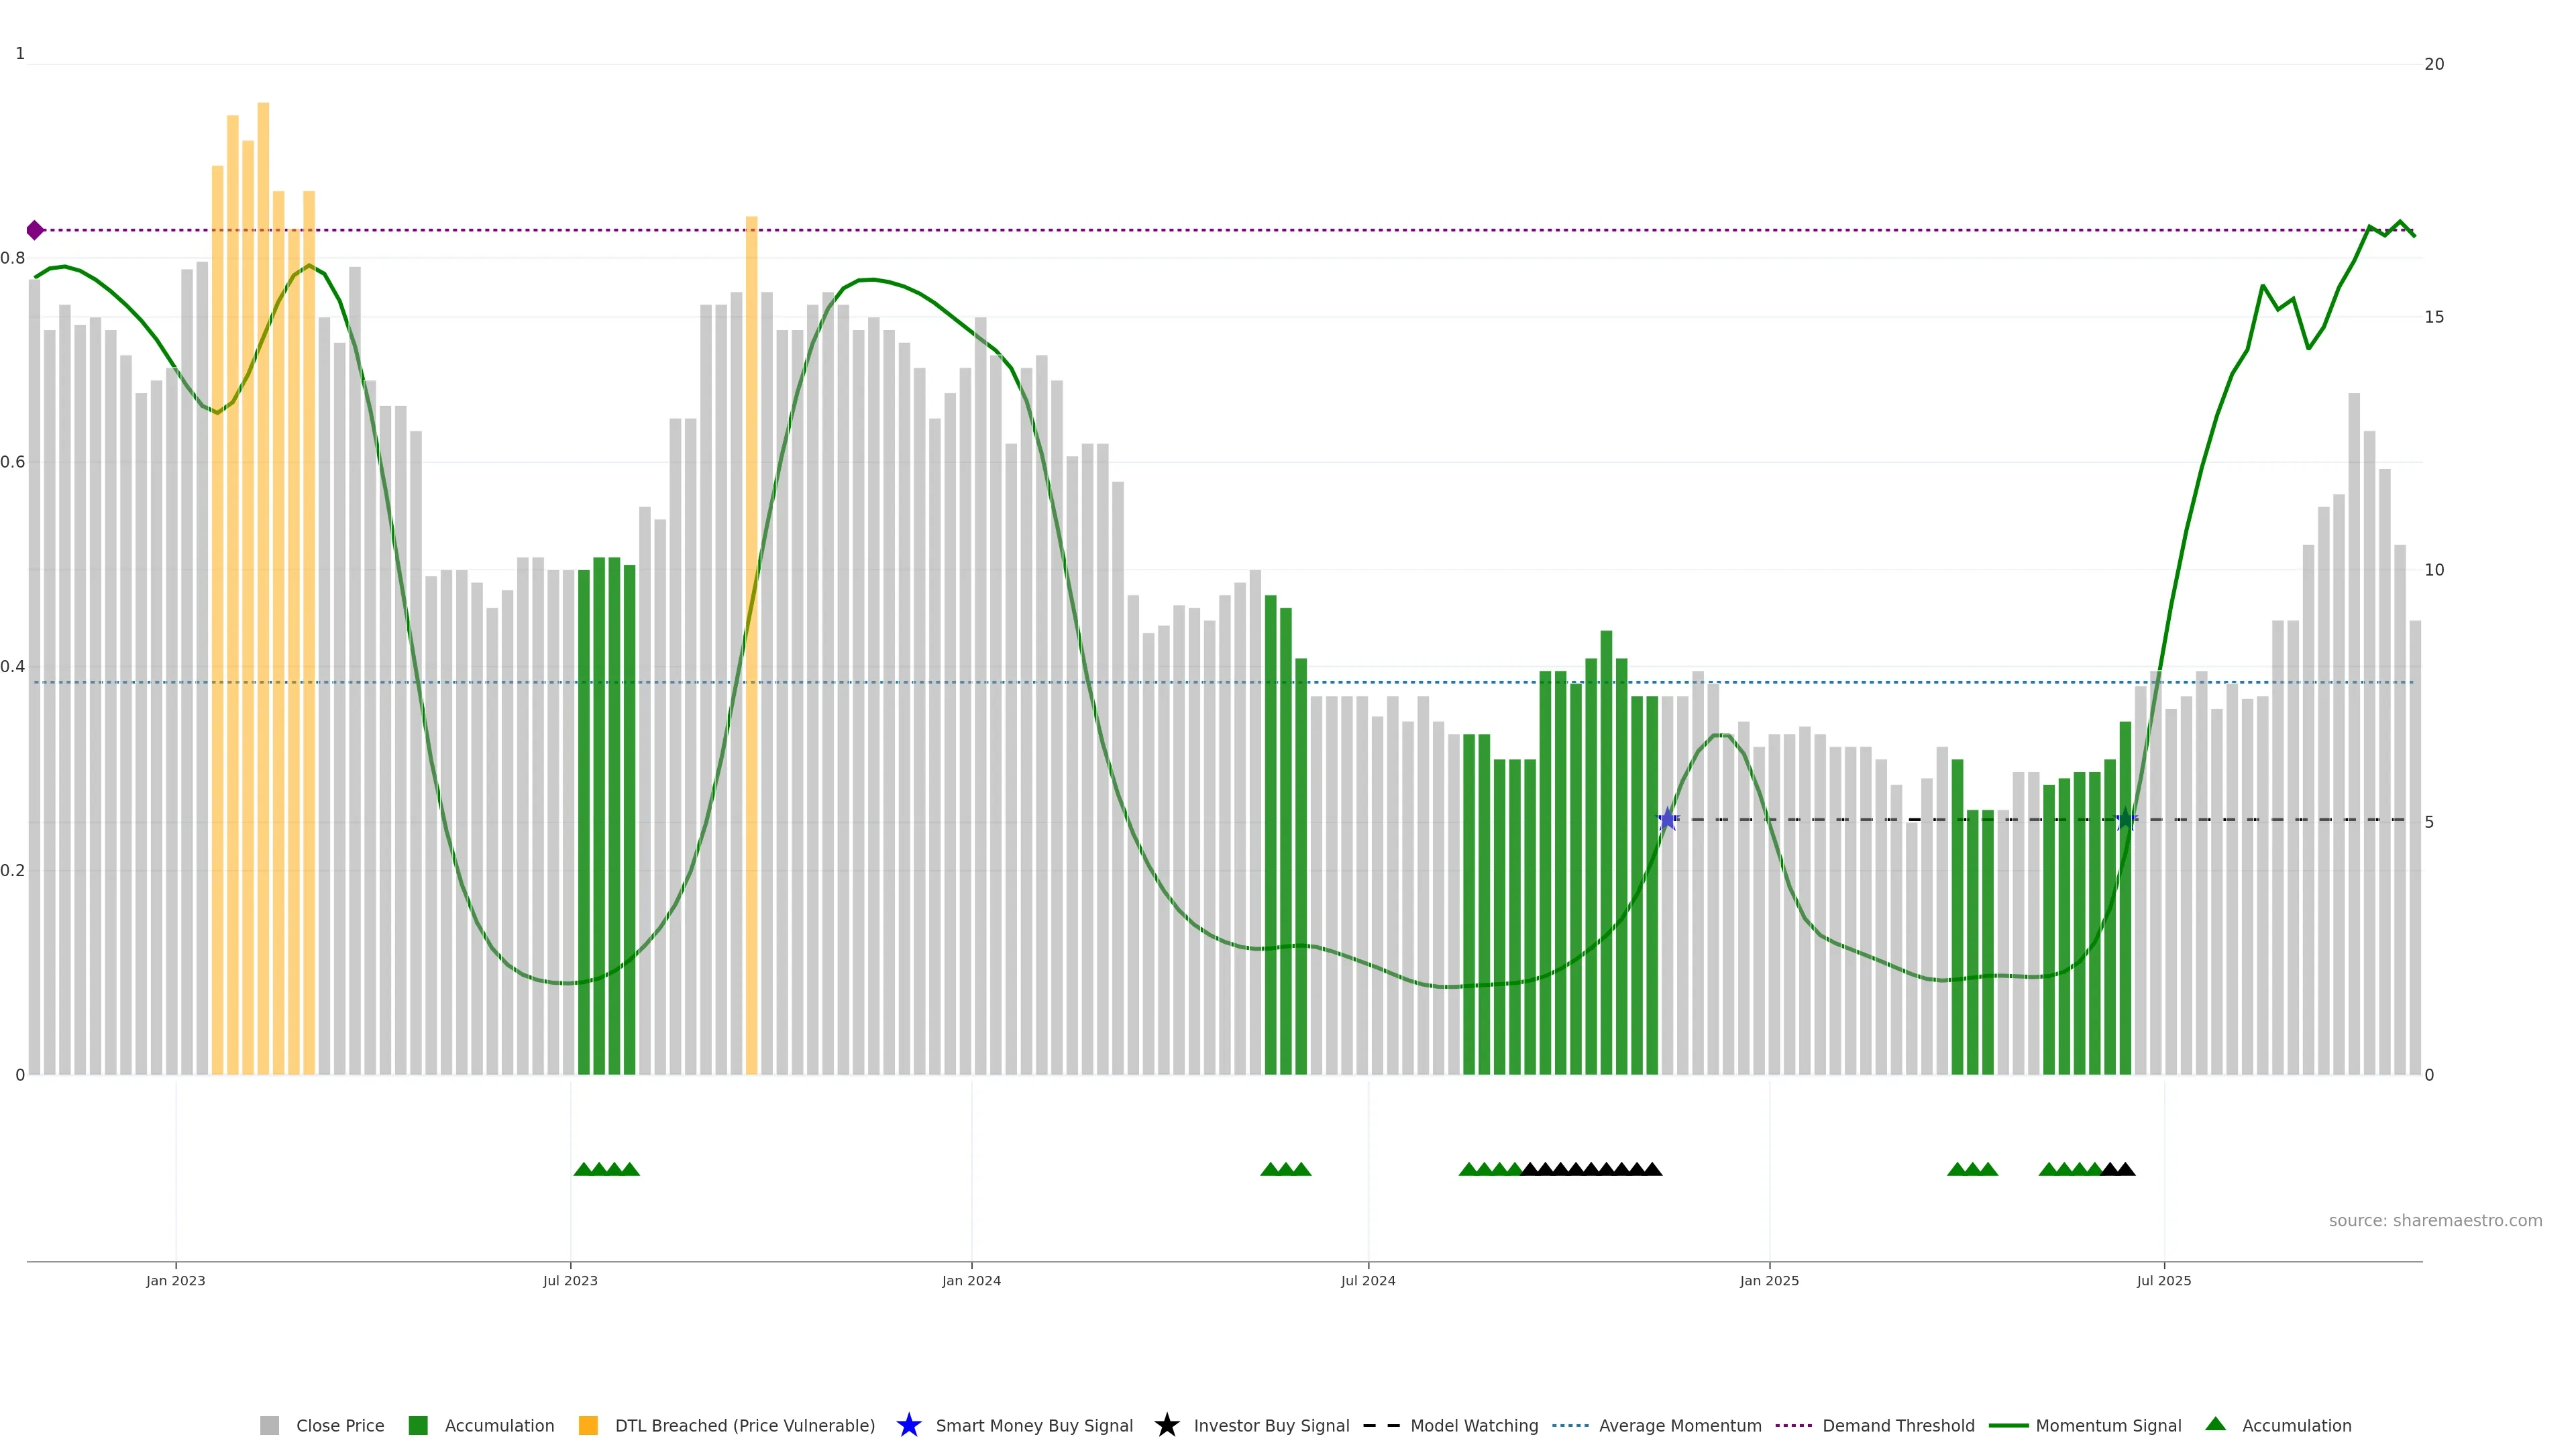Click the black Investor Buy Signal star

1166,1425
